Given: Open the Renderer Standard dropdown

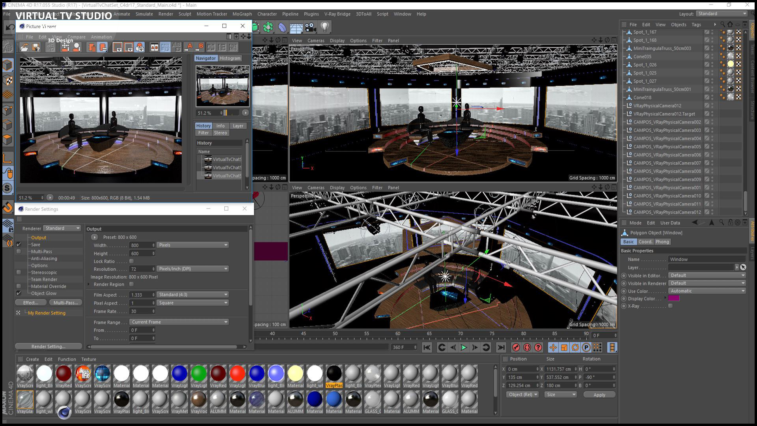Looking at the screenshot, I should pyautogui.click(x=62, y=228).
